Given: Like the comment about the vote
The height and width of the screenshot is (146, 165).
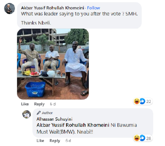Looking at the screenshot, I should [x=25, y=104].
